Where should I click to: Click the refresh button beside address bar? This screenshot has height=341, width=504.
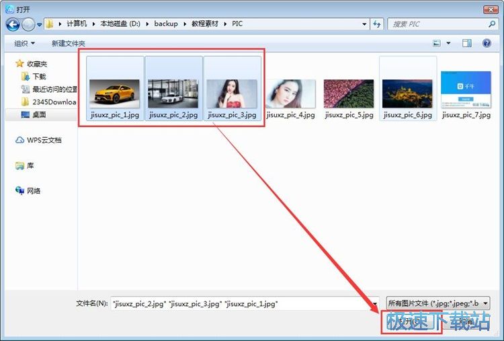(377, 24)
